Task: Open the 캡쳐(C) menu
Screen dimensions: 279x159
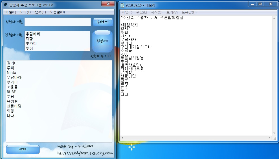Action: pyautogui.click(x=40, y=12)
